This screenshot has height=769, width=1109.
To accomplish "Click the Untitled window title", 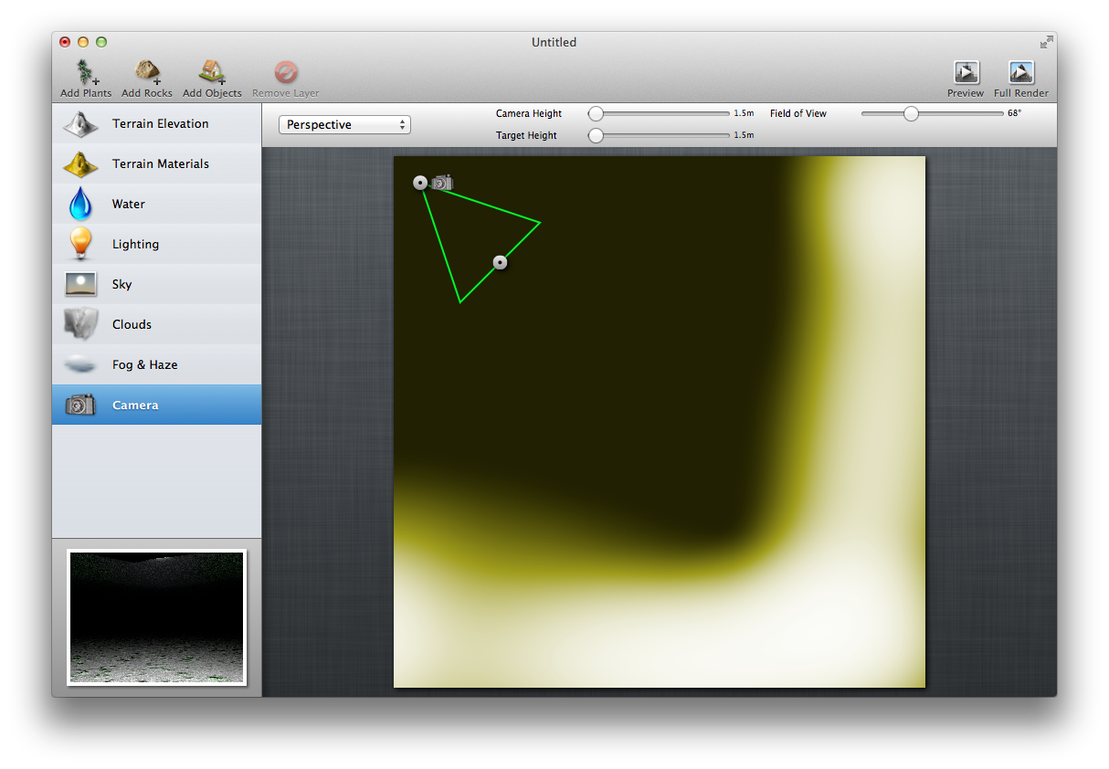I will pos(554,42).
